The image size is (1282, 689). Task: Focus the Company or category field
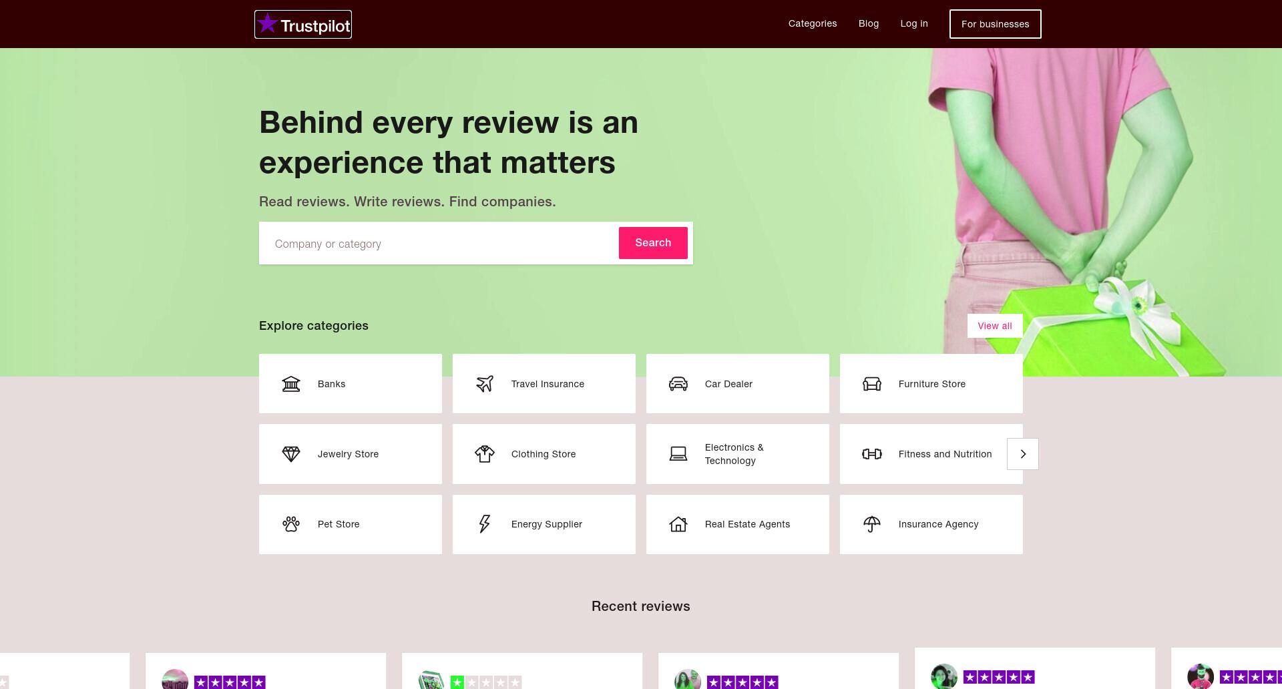439,244
